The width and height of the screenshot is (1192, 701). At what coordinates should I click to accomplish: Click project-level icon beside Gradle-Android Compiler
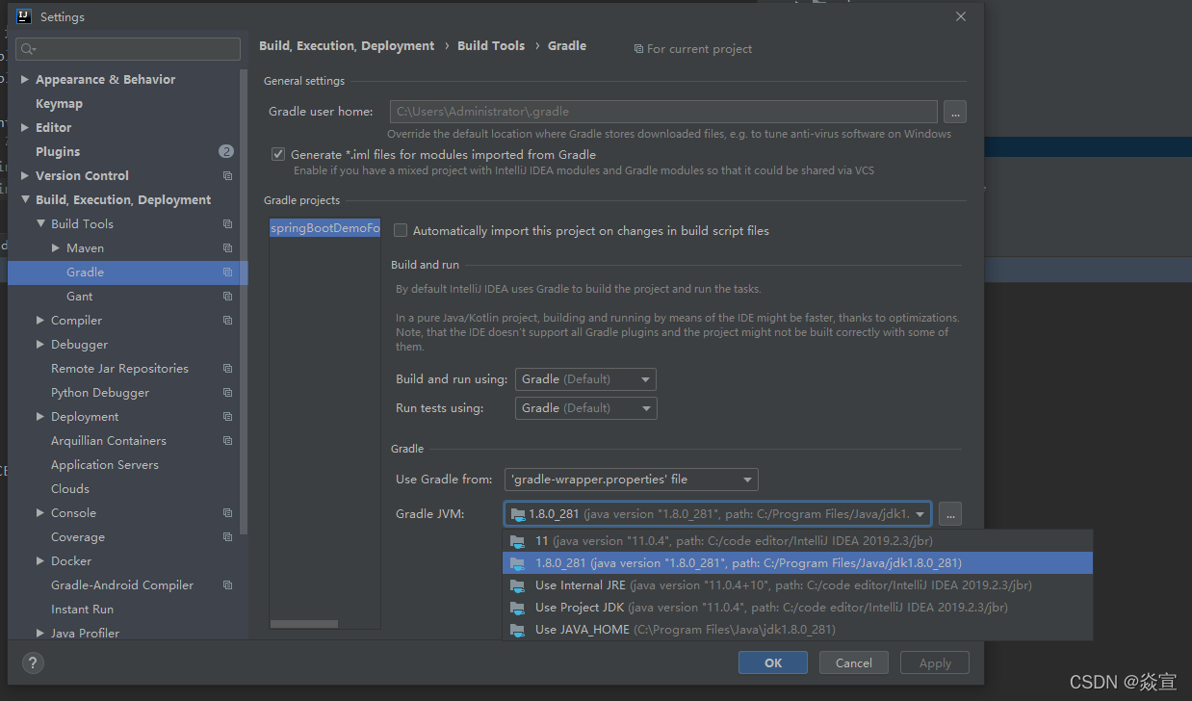point(228,585)
